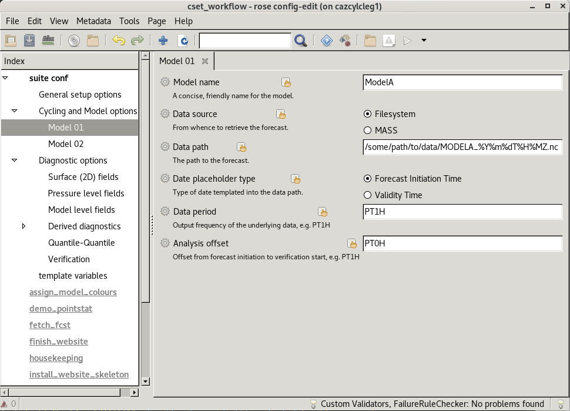570x411 pixels.
Task: Open the View menu
Action: [59, 21]
